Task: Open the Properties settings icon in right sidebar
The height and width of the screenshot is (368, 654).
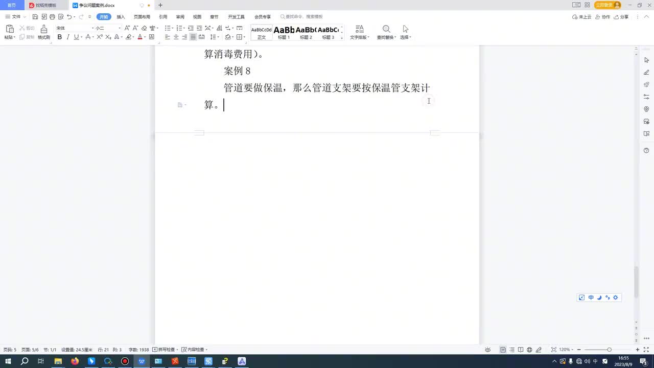Action: [x=646, y=97]
